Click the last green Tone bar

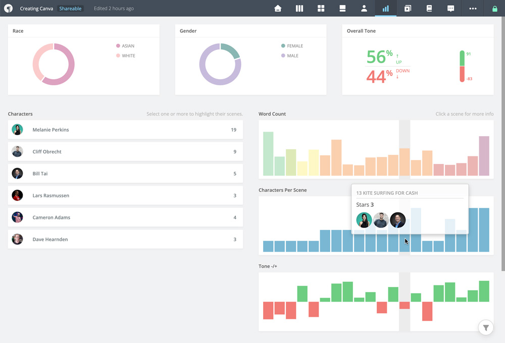[x=484, y=291]
